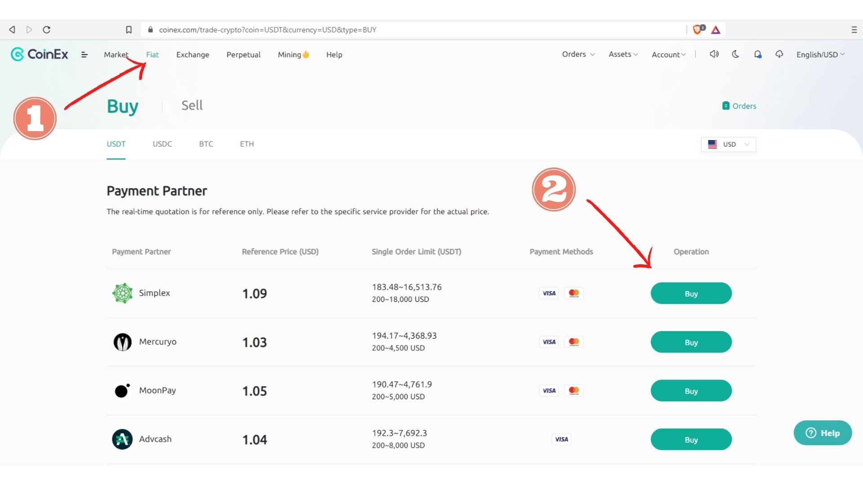The width and height of the screenshot is (863, 485).
Task: Open the Mining menu item
Action: point(294,54)
